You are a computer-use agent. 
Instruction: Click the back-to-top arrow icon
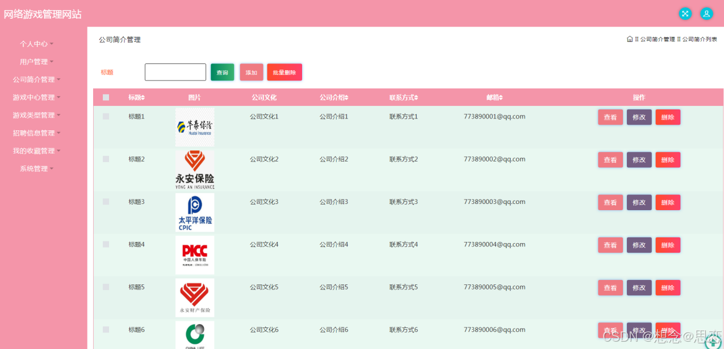click(x=712, y=342)
